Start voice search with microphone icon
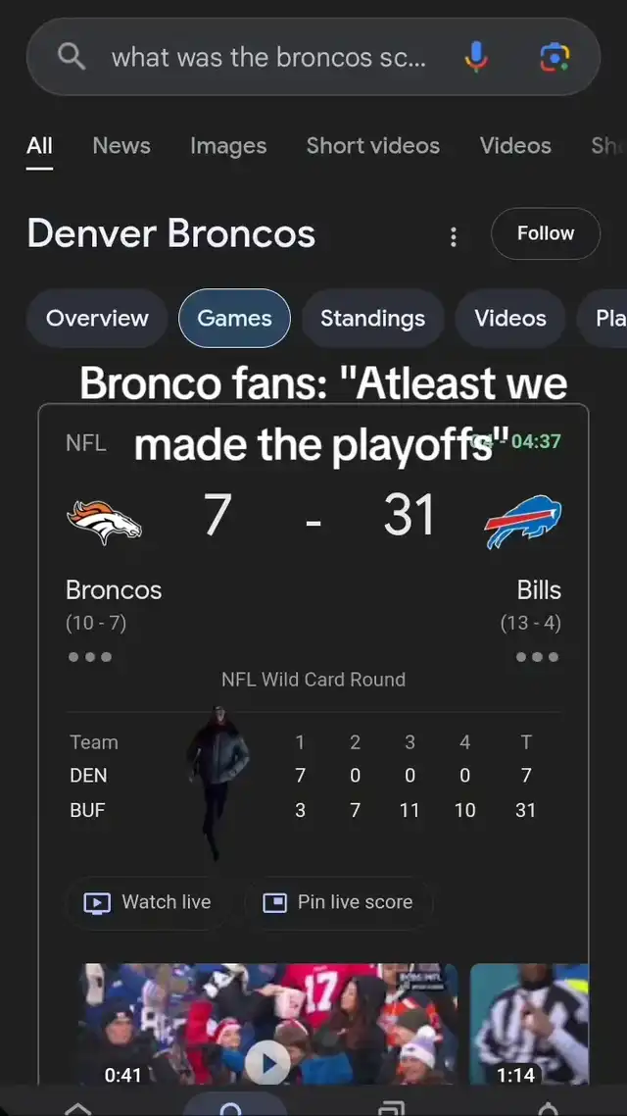 click(x=476, y=57)
